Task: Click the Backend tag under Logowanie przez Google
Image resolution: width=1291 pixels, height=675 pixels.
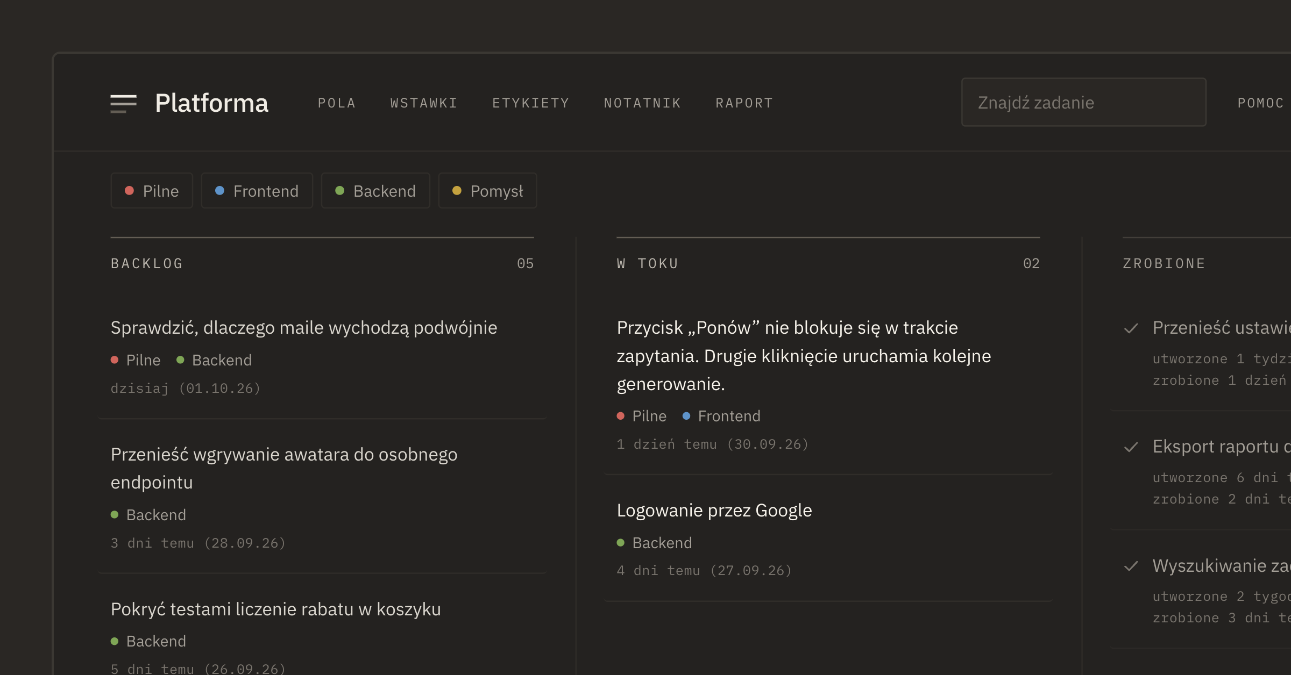Action: pyautogui.click(x=655, y=543)
